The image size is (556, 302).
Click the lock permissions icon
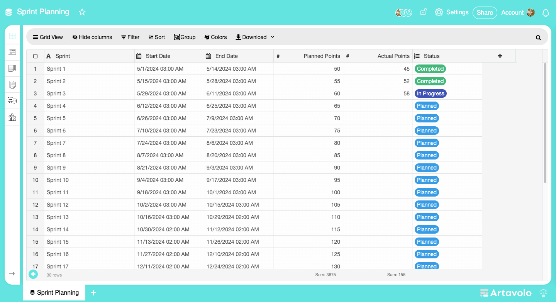point(423,12)
